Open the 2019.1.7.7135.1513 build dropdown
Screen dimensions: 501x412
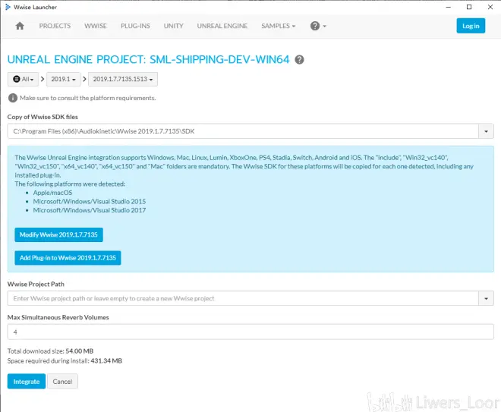tap(123, 79)
